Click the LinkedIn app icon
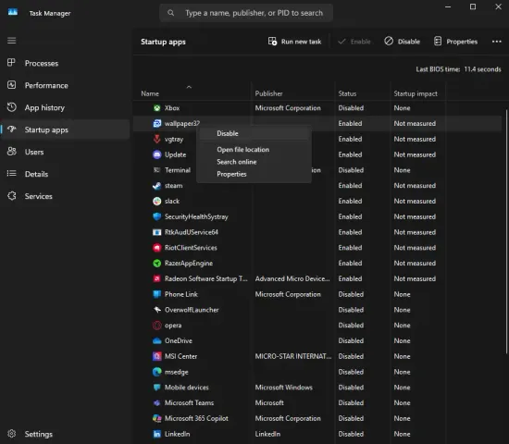This screenshot has height=444, width=509. click(x=156, y=434)
